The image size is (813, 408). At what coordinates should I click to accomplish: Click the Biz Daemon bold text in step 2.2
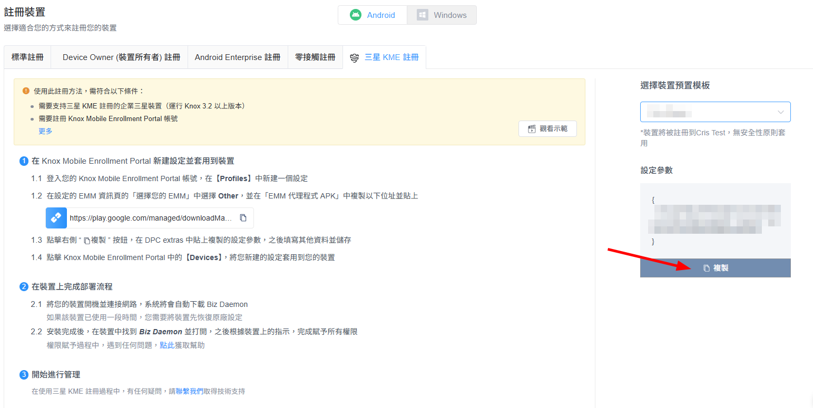click(161, 332)
